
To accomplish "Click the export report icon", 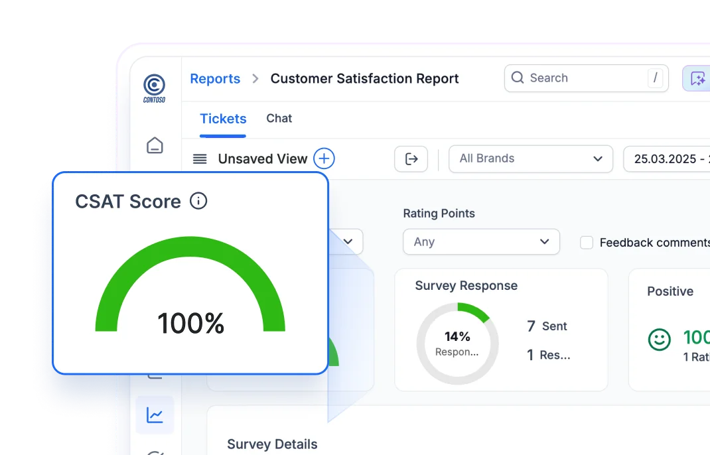I will [x=411, y=159].
